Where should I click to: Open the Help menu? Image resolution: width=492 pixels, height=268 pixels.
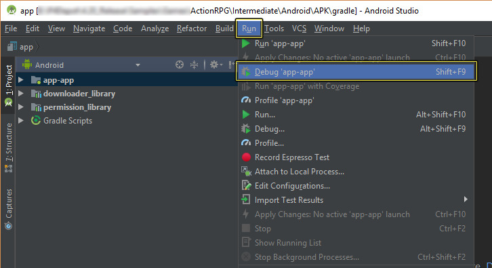(x=361, y=28)
